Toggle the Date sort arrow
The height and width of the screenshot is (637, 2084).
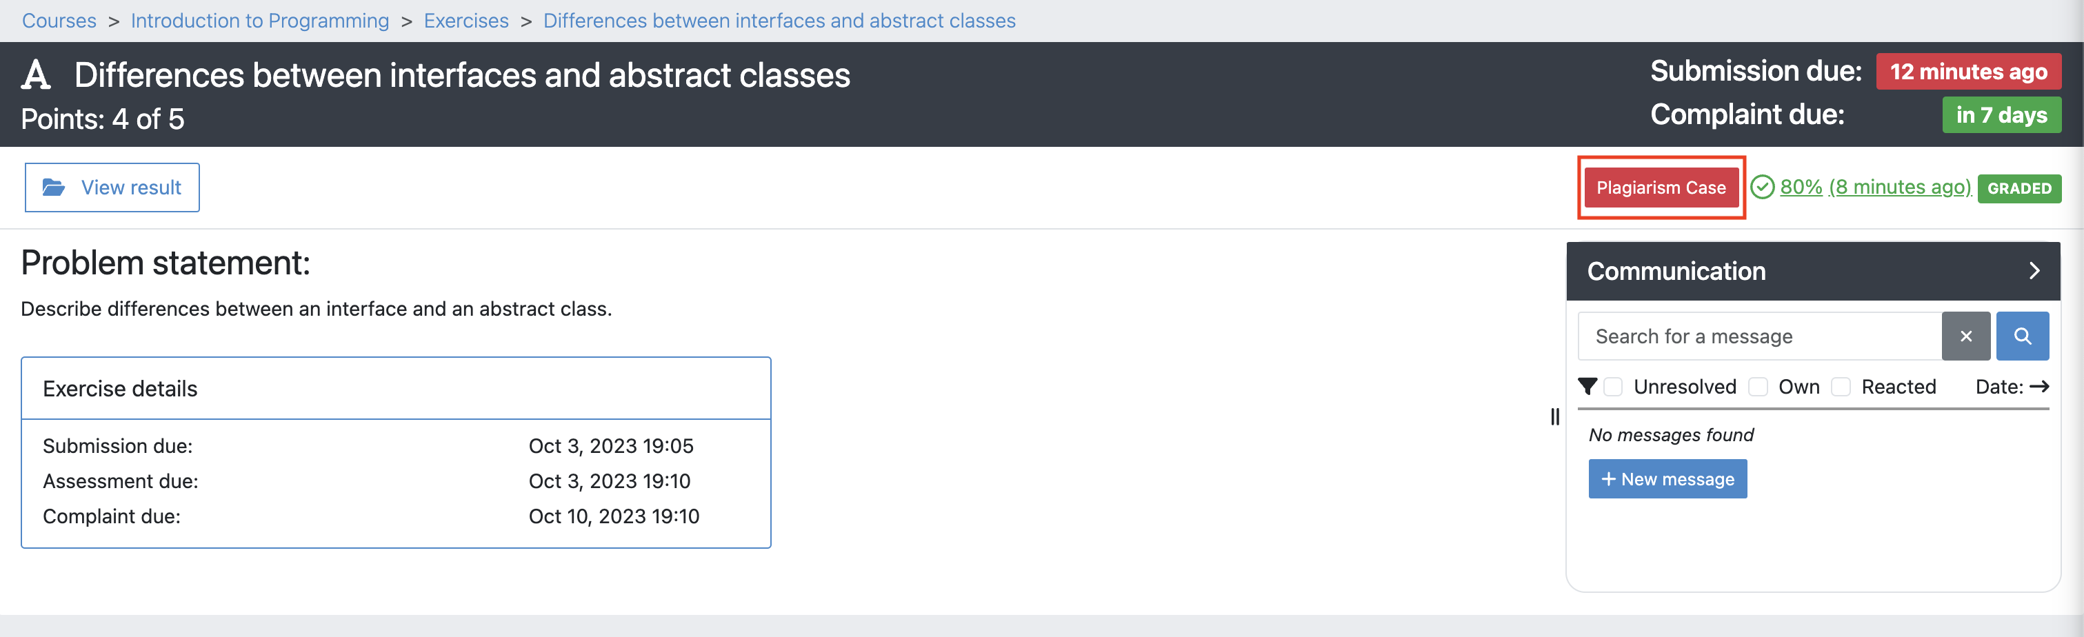pos(2039,386)
